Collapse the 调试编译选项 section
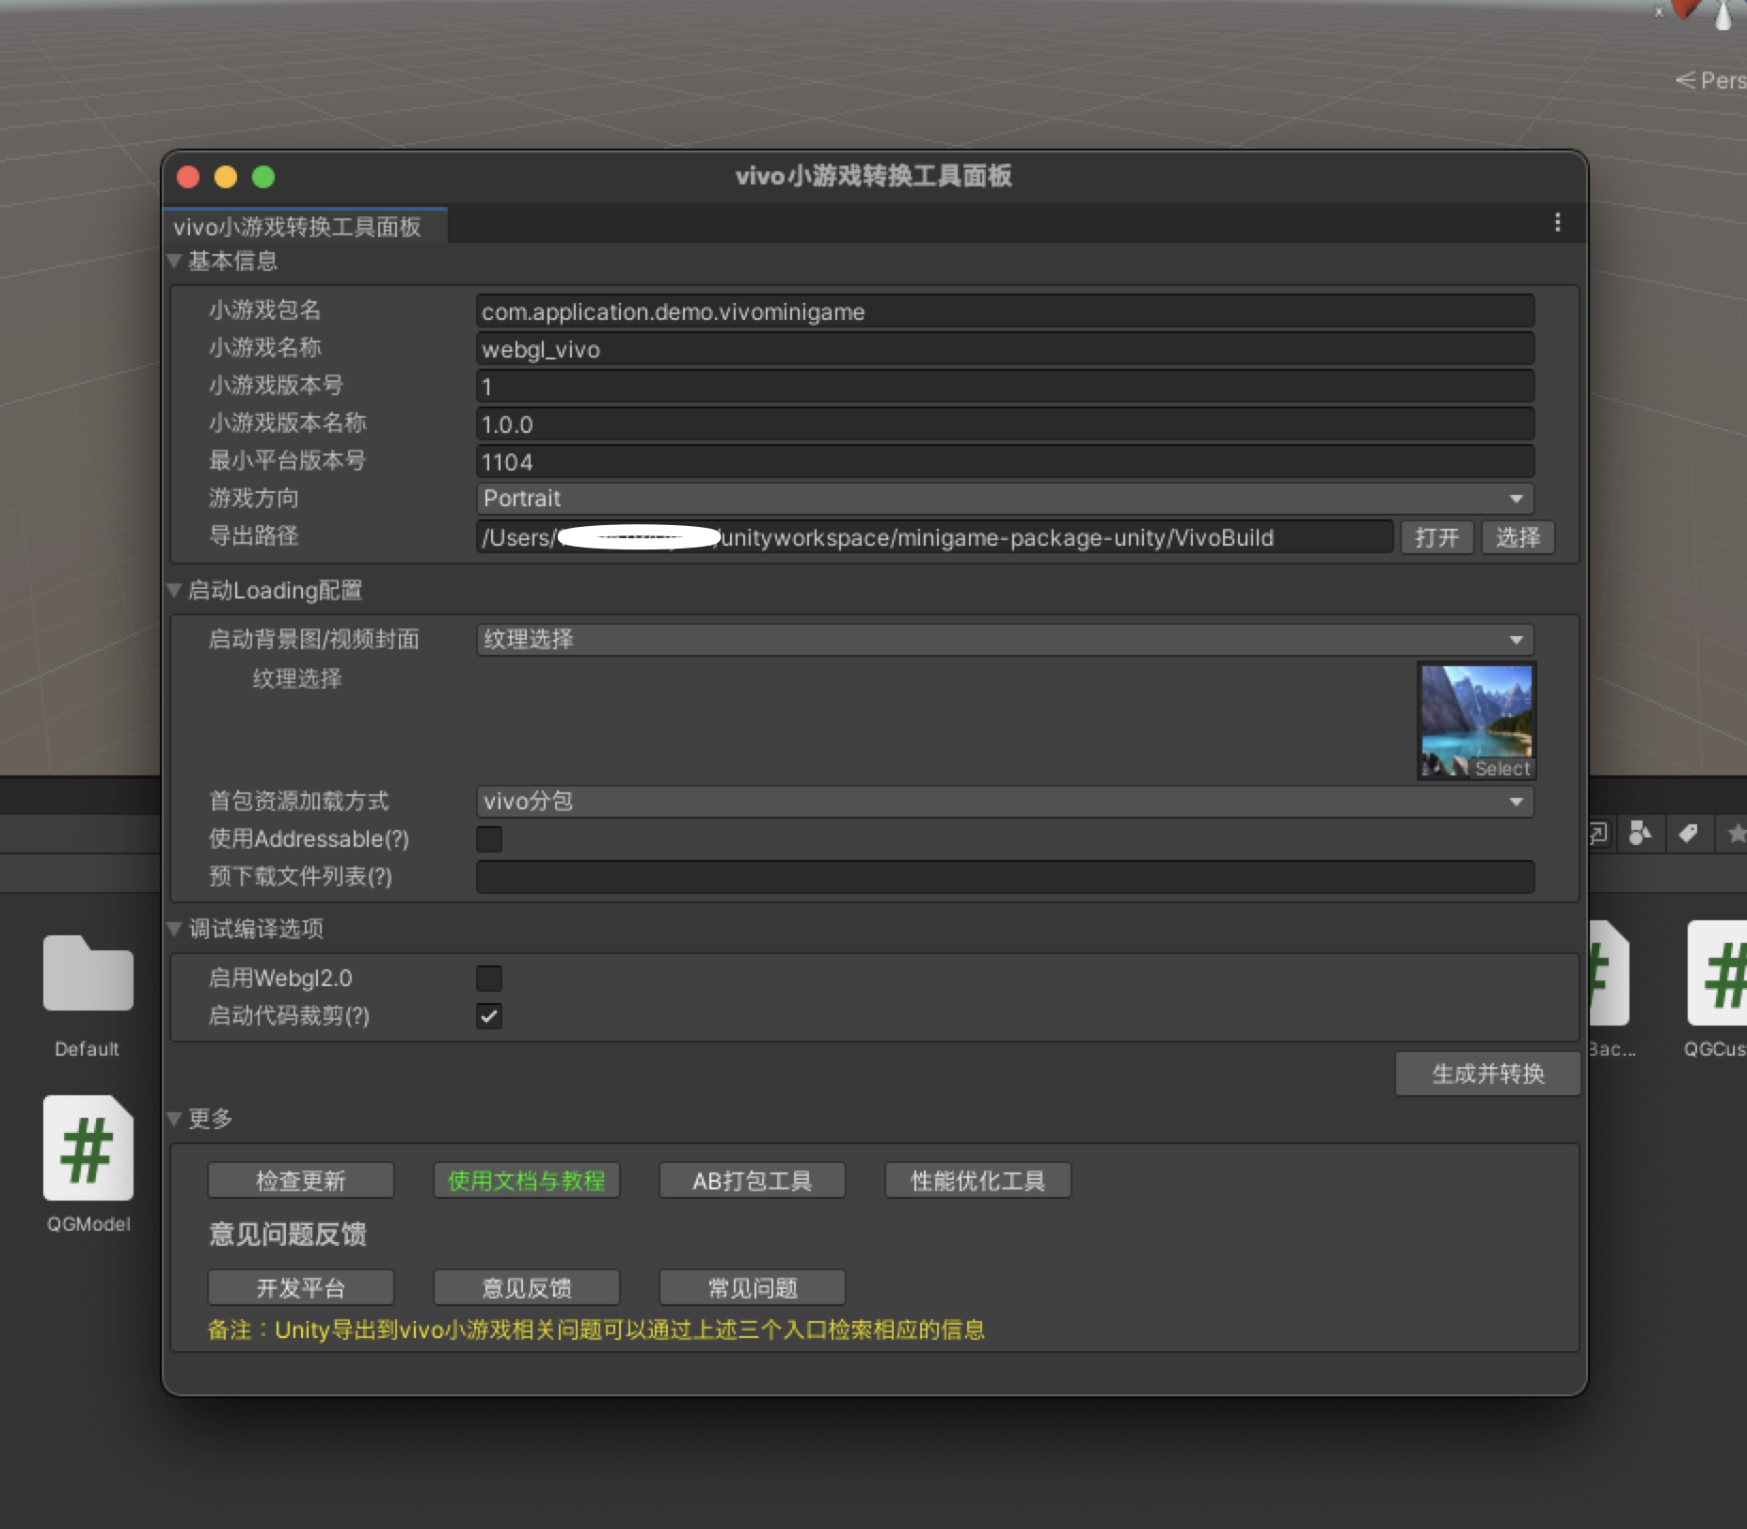The image size is (1747, 1529). [174, 929]
